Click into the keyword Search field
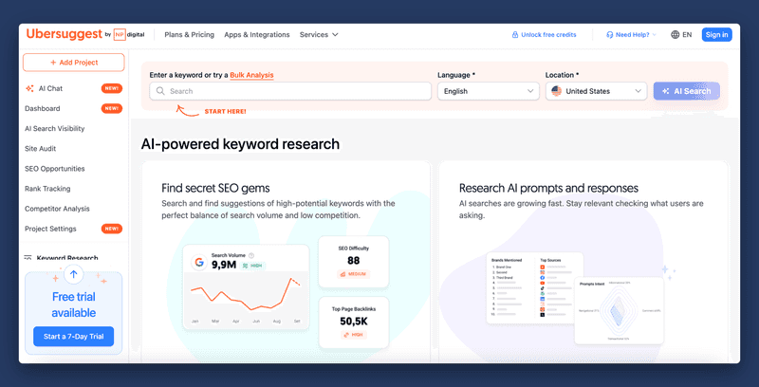 click(290, 91)
